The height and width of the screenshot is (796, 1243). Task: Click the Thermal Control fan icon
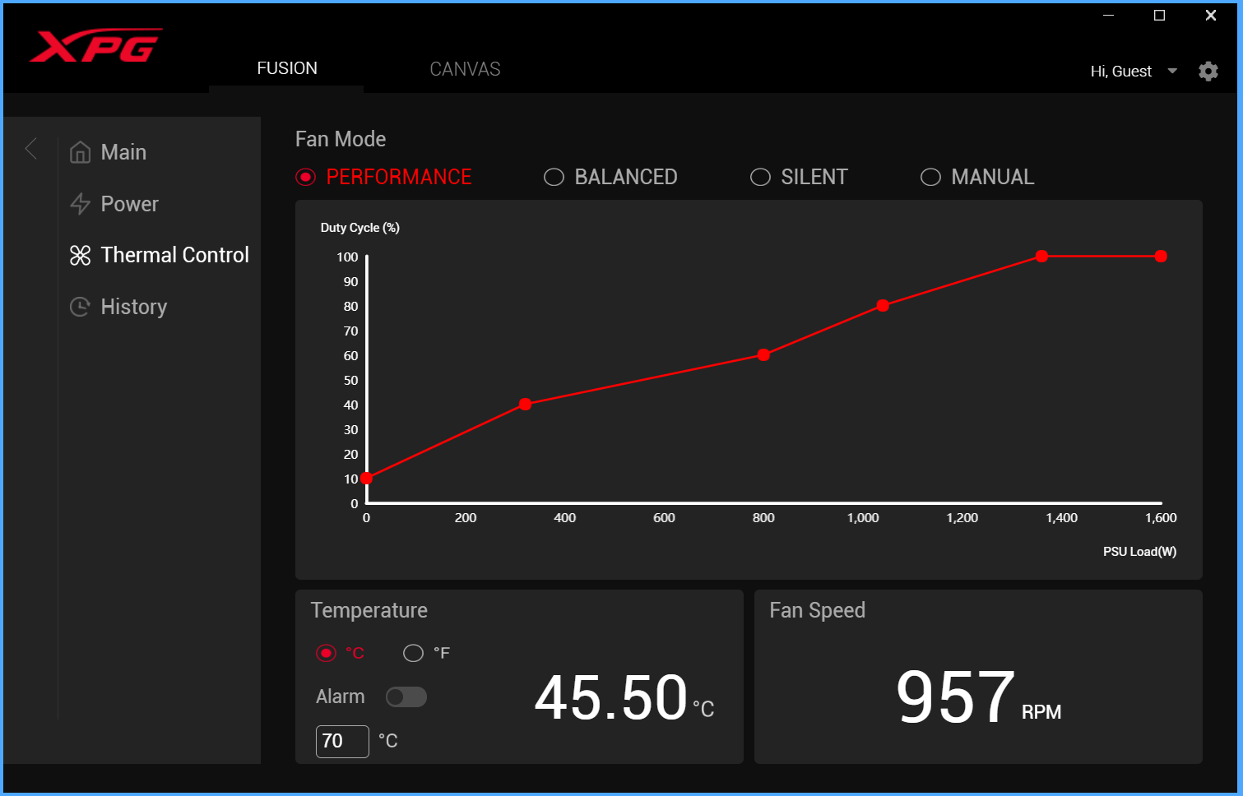pos(80,256)
